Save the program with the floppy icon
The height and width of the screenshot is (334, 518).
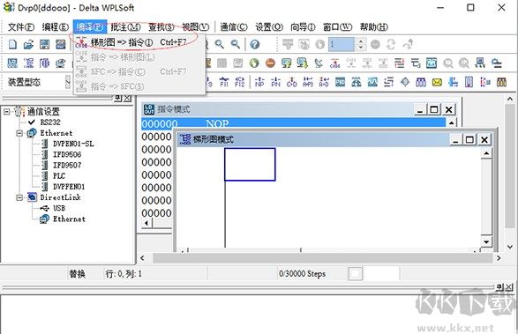45,44
